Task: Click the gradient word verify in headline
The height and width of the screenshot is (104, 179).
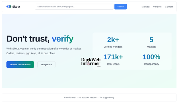Action: (x=63, y=39)
